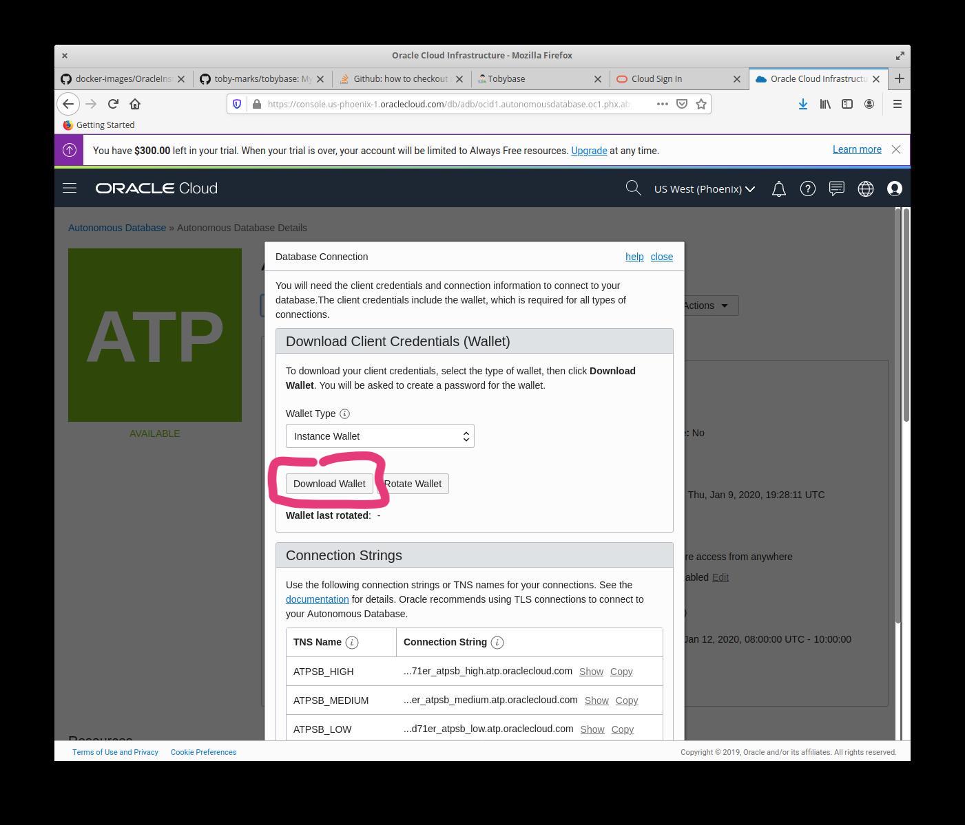The width and height of the screenshot is (965, 825).
Task: Open Oracle Cloud navigation menu
Action: (70, 188)
